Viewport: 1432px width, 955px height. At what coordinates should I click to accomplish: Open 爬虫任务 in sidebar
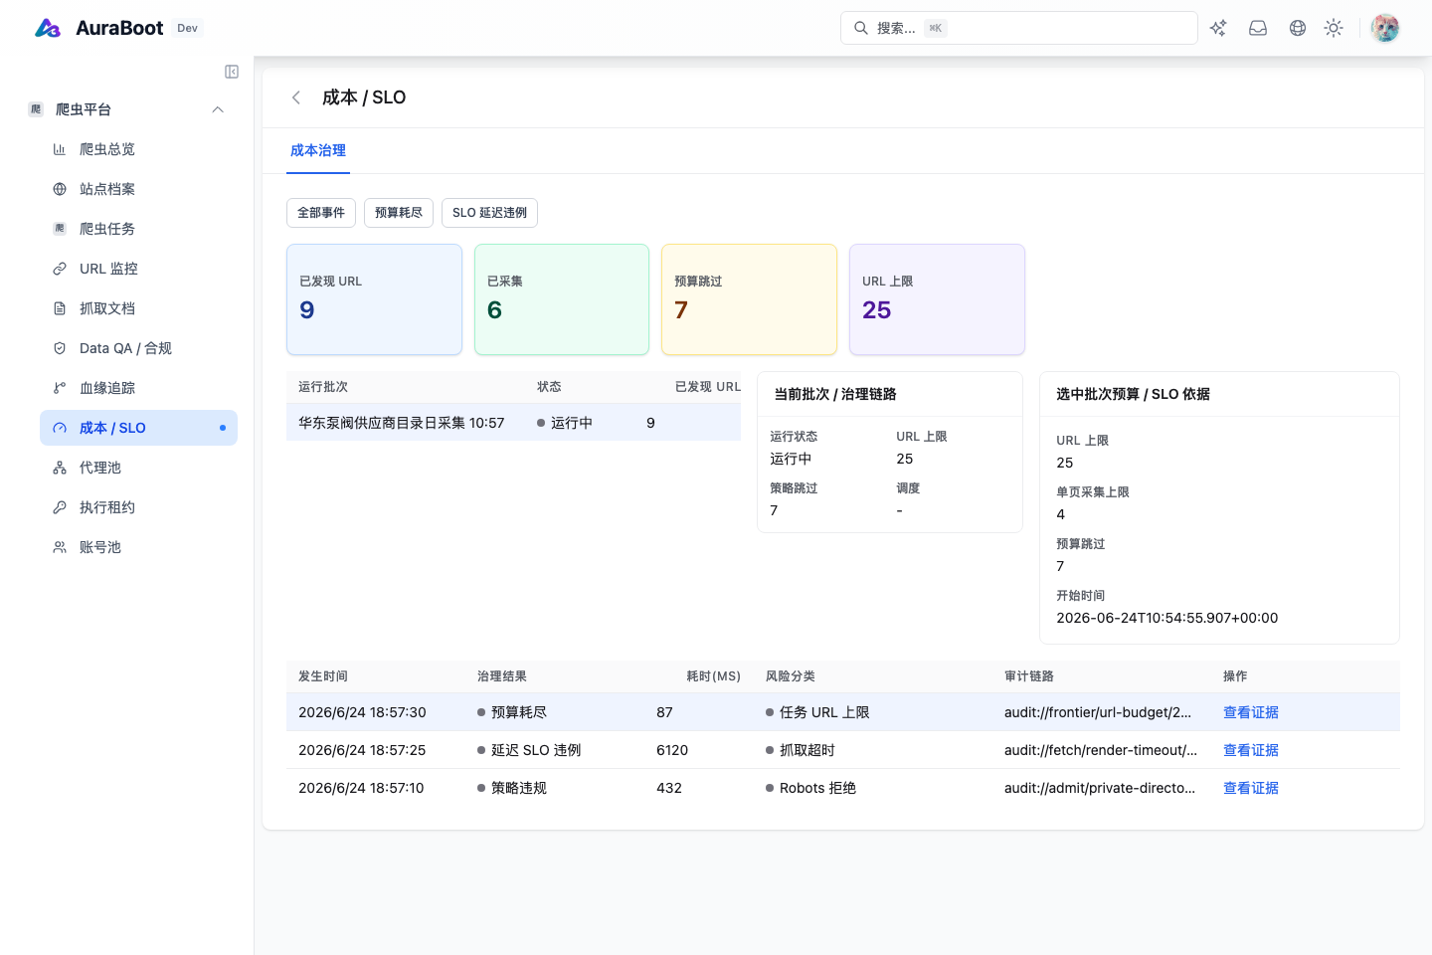[x=138, y=229]
